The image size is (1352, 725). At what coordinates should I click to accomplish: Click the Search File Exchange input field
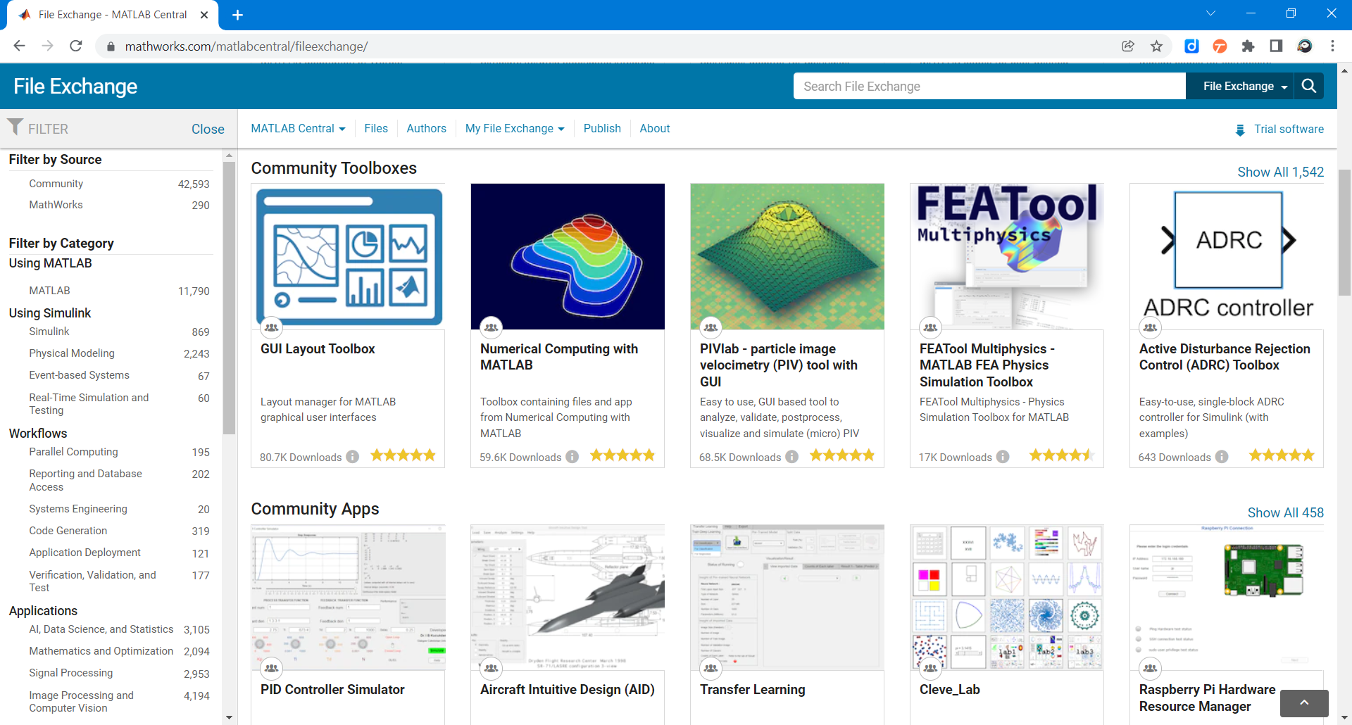[x=989, y=86]
